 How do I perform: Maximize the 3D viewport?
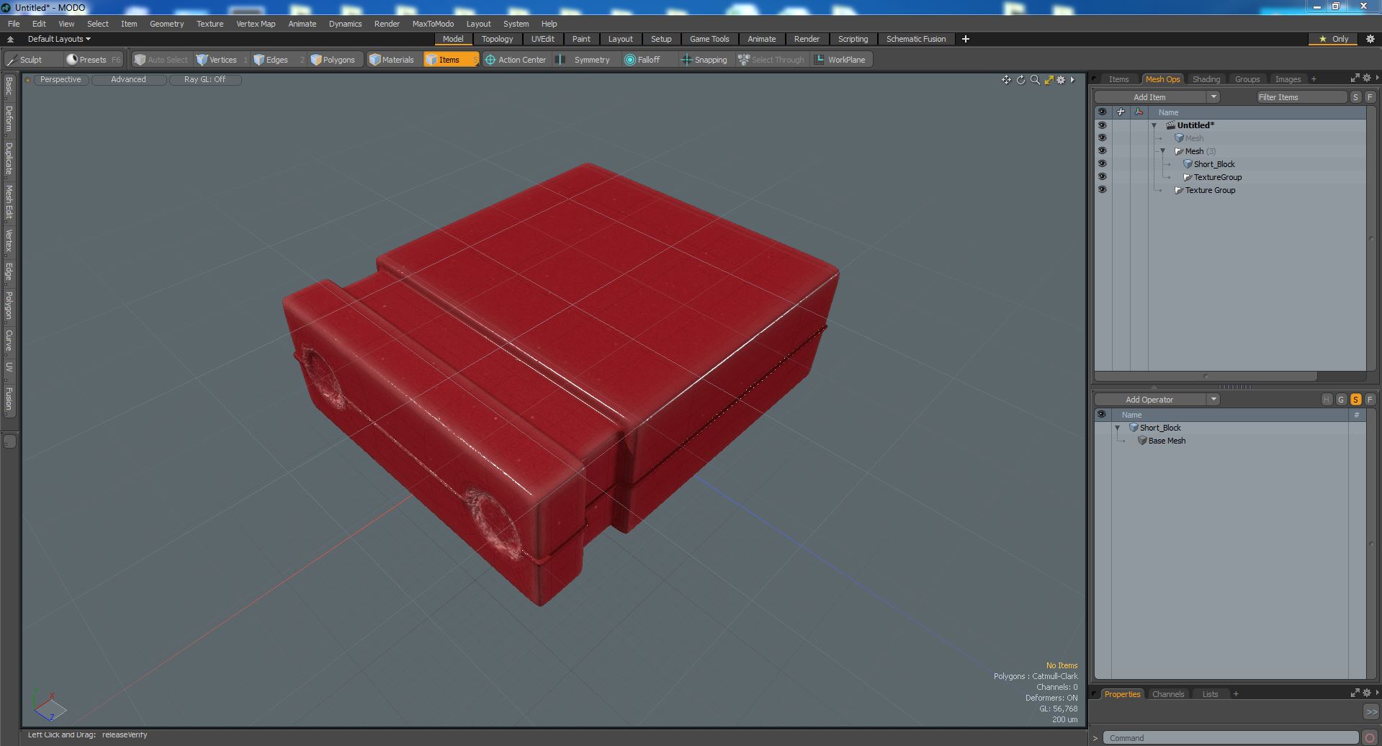tap(1049, 80)
